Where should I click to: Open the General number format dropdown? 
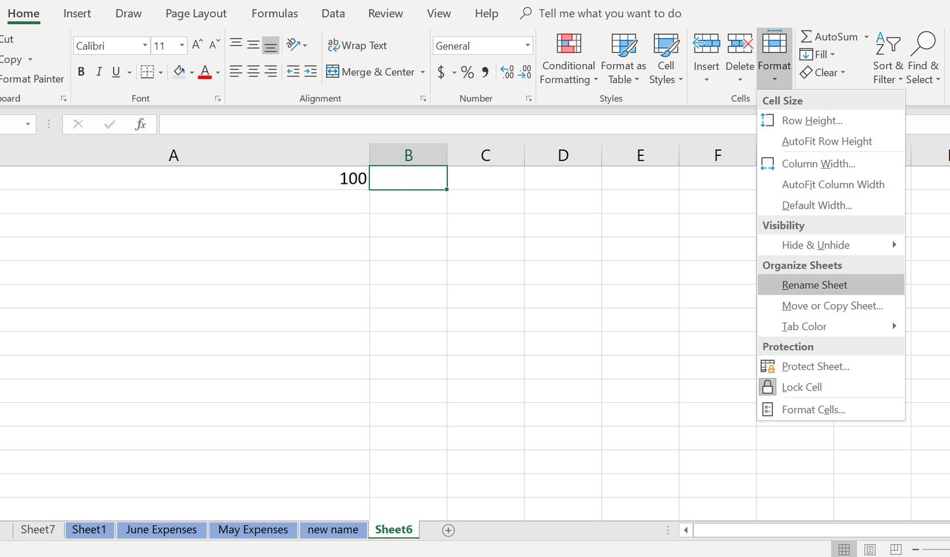point(527,46)
